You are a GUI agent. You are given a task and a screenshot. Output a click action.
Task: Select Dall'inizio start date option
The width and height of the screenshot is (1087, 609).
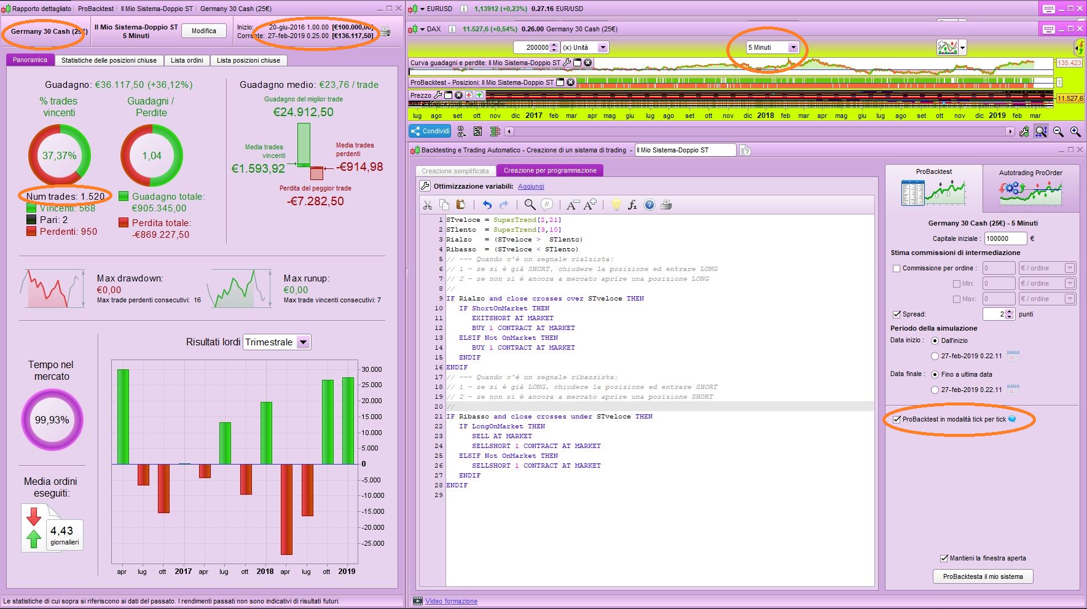tap(935, 340)
